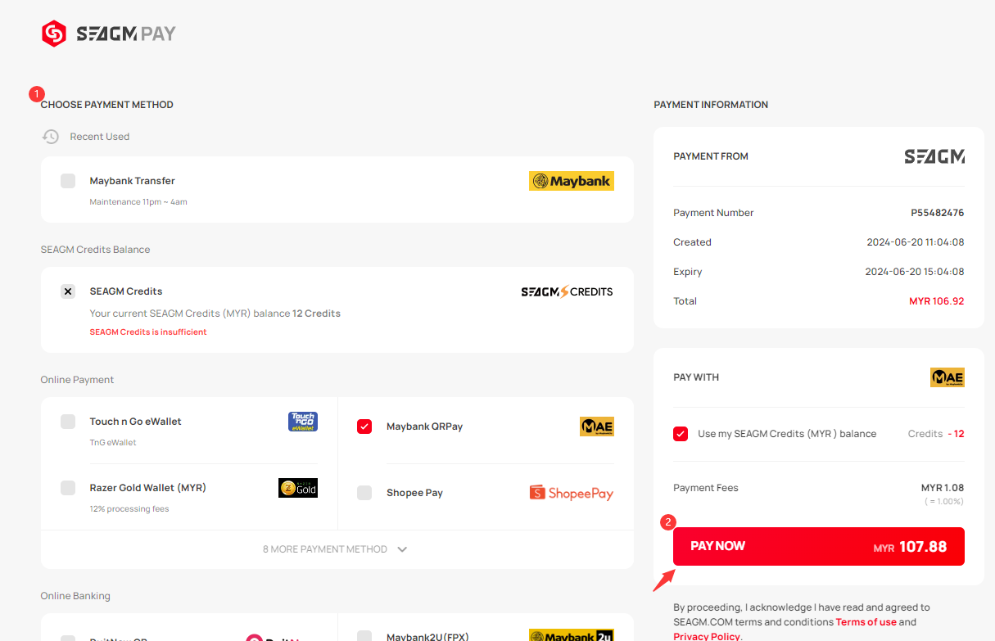
Task: Click the 'PAYMENT INFORMATION' heading
Action: pos(711,105)
